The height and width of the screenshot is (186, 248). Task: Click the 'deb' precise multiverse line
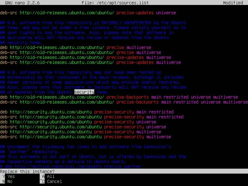coord(76,47)
